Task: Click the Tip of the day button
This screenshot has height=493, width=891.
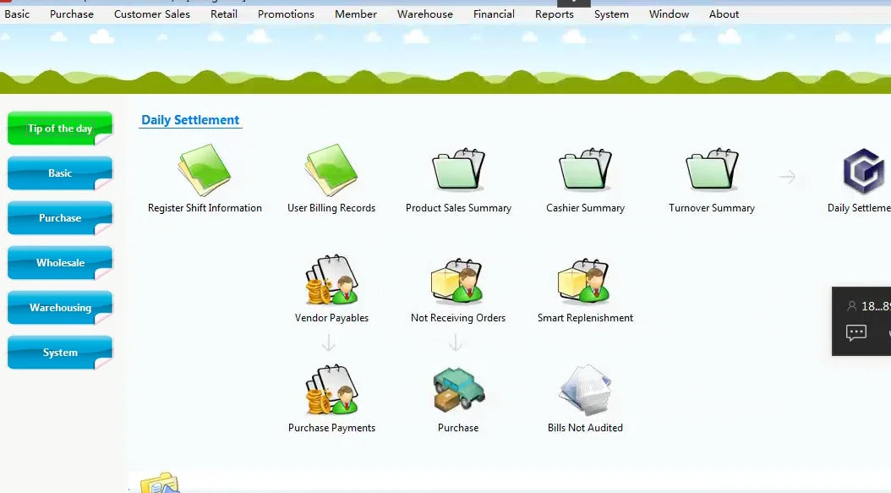Action: 60,128
